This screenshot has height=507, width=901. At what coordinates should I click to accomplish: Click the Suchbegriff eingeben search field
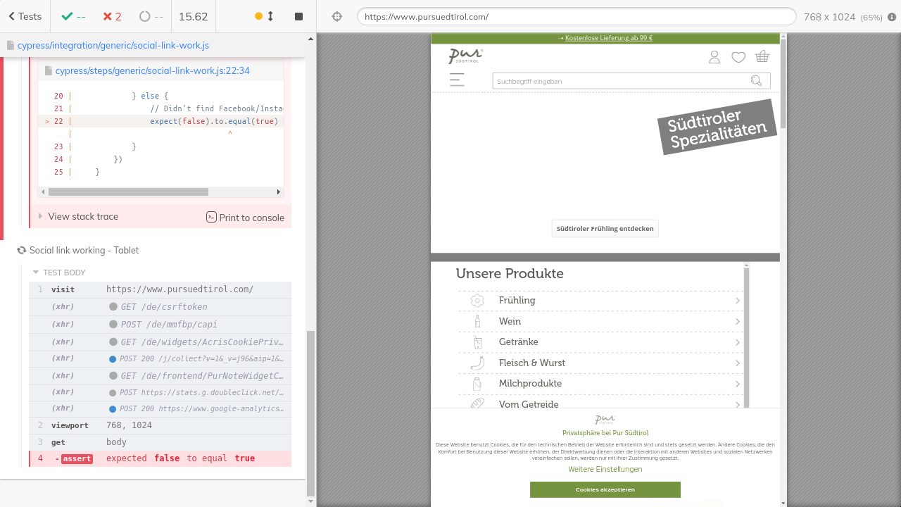coord(619,82)
